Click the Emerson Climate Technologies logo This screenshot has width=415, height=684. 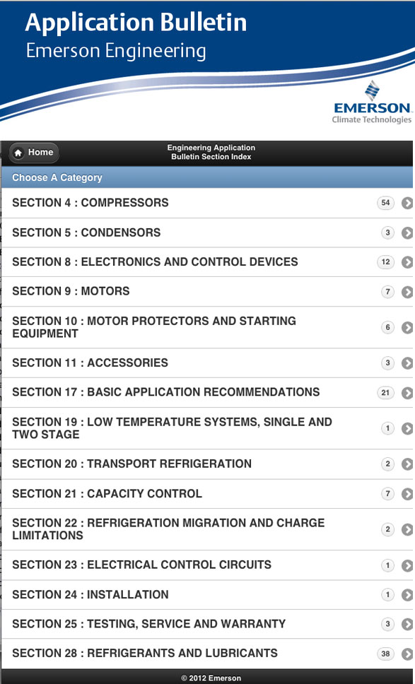click(371, 102)
